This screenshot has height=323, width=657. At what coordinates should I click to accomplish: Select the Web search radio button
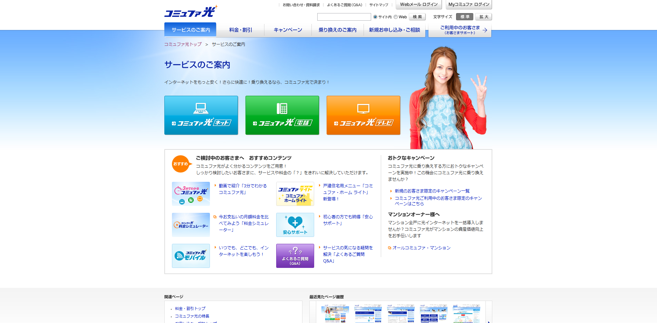(396, 17)
